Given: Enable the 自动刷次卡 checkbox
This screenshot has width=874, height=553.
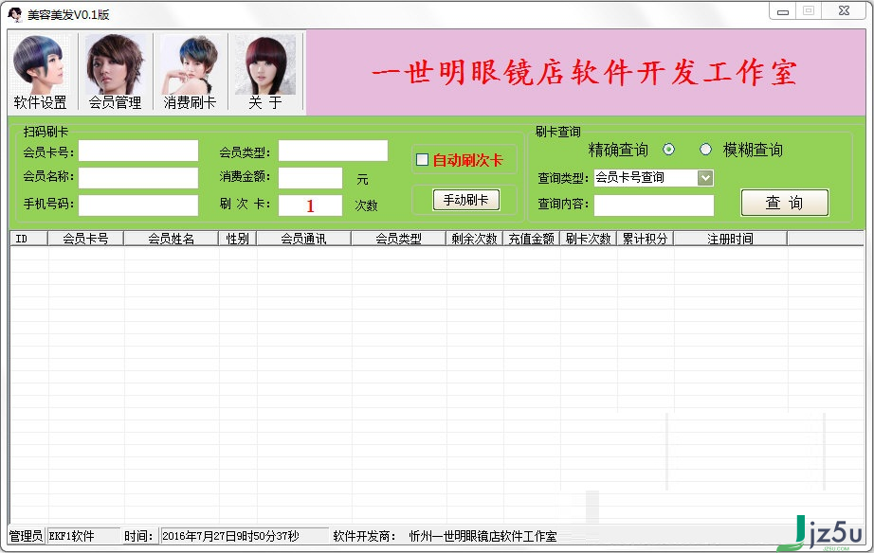Looking at the screenshot, I should [422, 159].
